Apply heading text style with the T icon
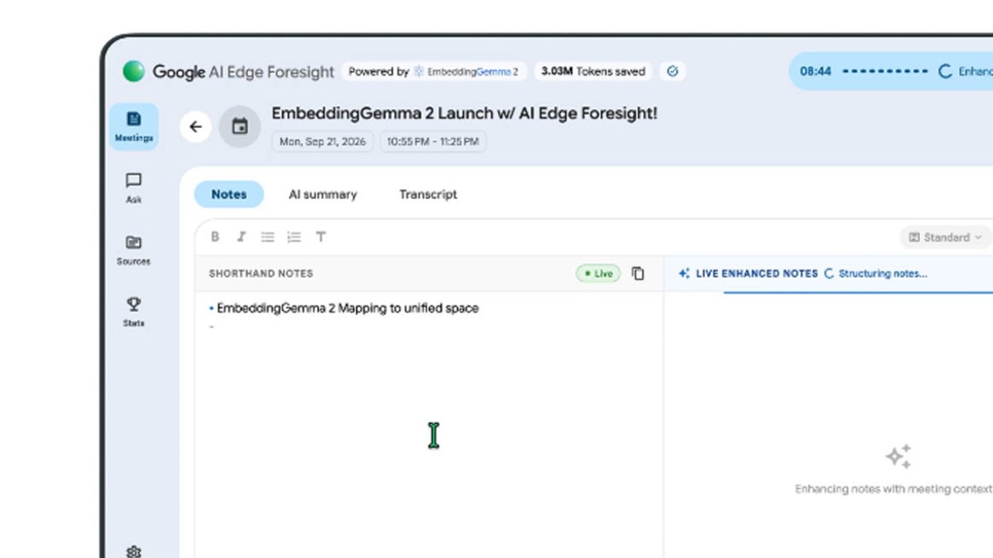993x558 pixels. [320, 237]
